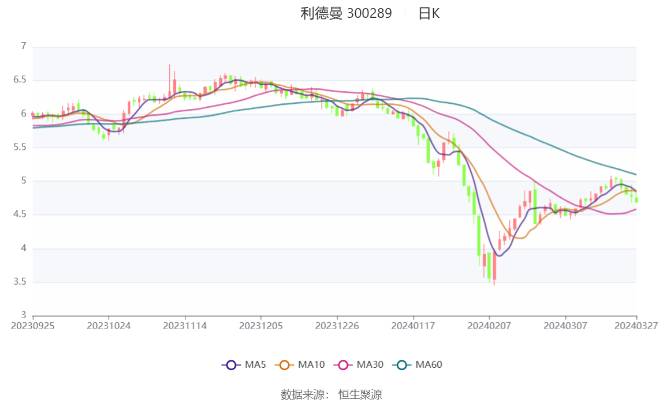Click the lowest red candlestick near 3.5
This screenshot has height=403, width=663.
[494, 268]
